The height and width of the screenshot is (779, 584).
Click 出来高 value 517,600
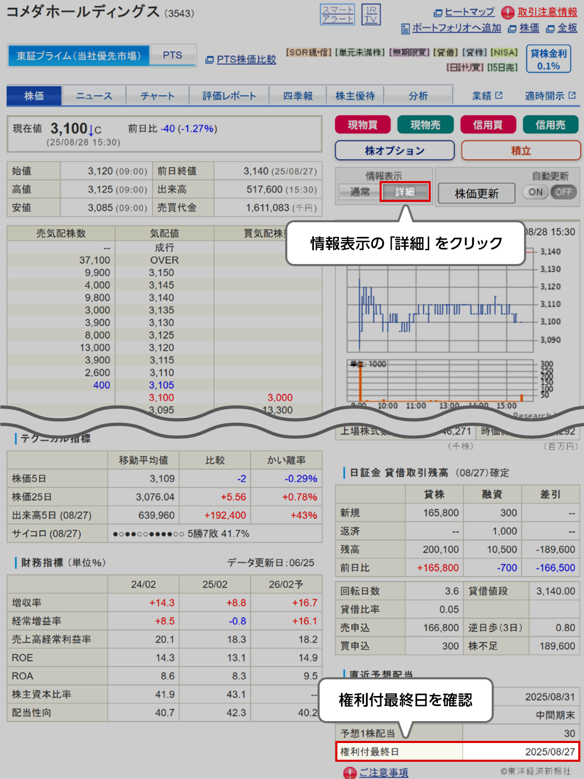(x=264, y=189)
